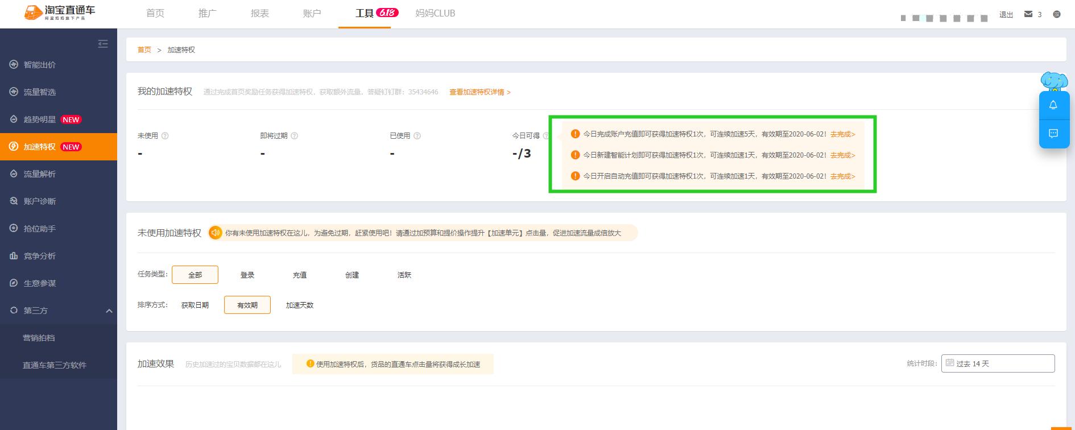Click the 趋势明星 sidebar icon
Image resolution: width=1075 pixels, height=430 pixels.
click(x=14, y=119)
